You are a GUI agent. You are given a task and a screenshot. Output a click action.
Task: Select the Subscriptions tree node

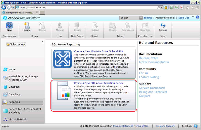(x=16, y=44)
